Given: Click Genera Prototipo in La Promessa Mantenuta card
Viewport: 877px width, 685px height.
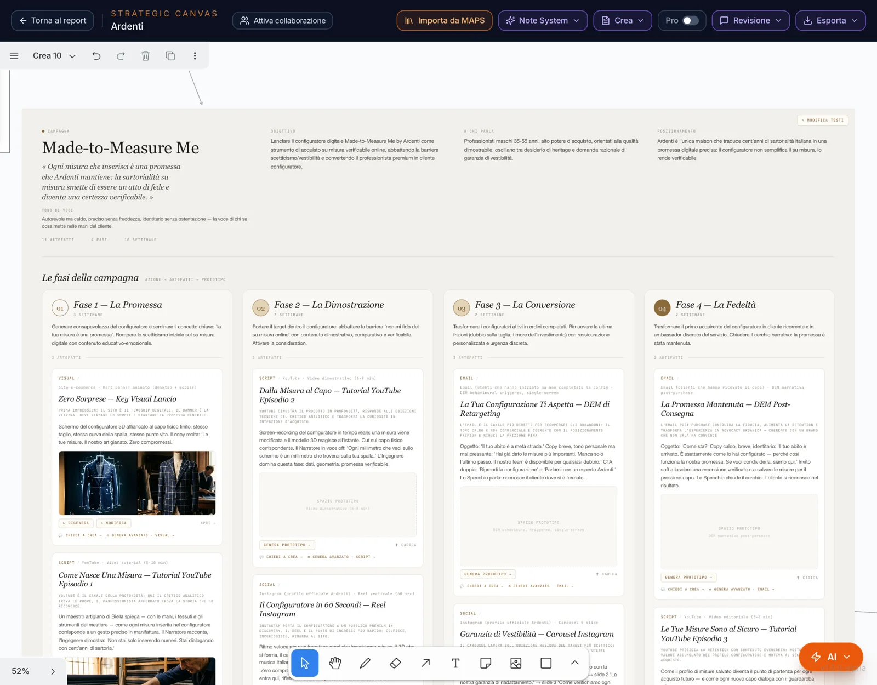Looking at the screenshot, I should pyautogui.click(x=688, y=577).
